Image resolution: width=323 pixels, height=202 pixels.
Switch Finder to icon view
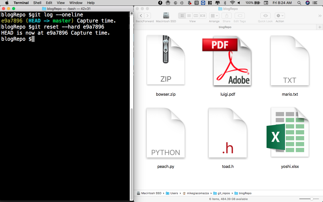[x=182, y=16]
